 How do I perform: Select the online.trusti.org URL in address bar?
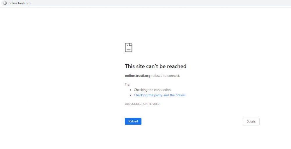[19, 3]
